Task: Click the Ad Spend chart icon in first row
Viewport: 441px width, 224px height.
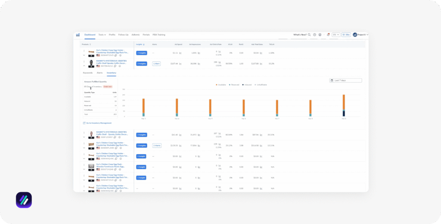Action: (x=180, y=53)
